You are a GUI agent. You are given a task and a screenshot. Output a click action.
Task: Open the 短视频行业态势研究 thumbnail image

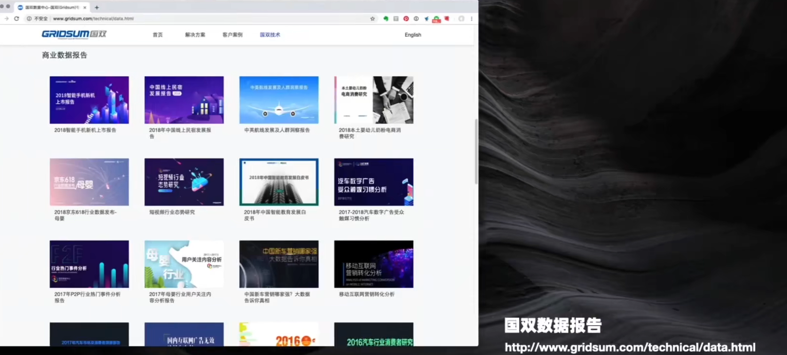click(184, 182)
